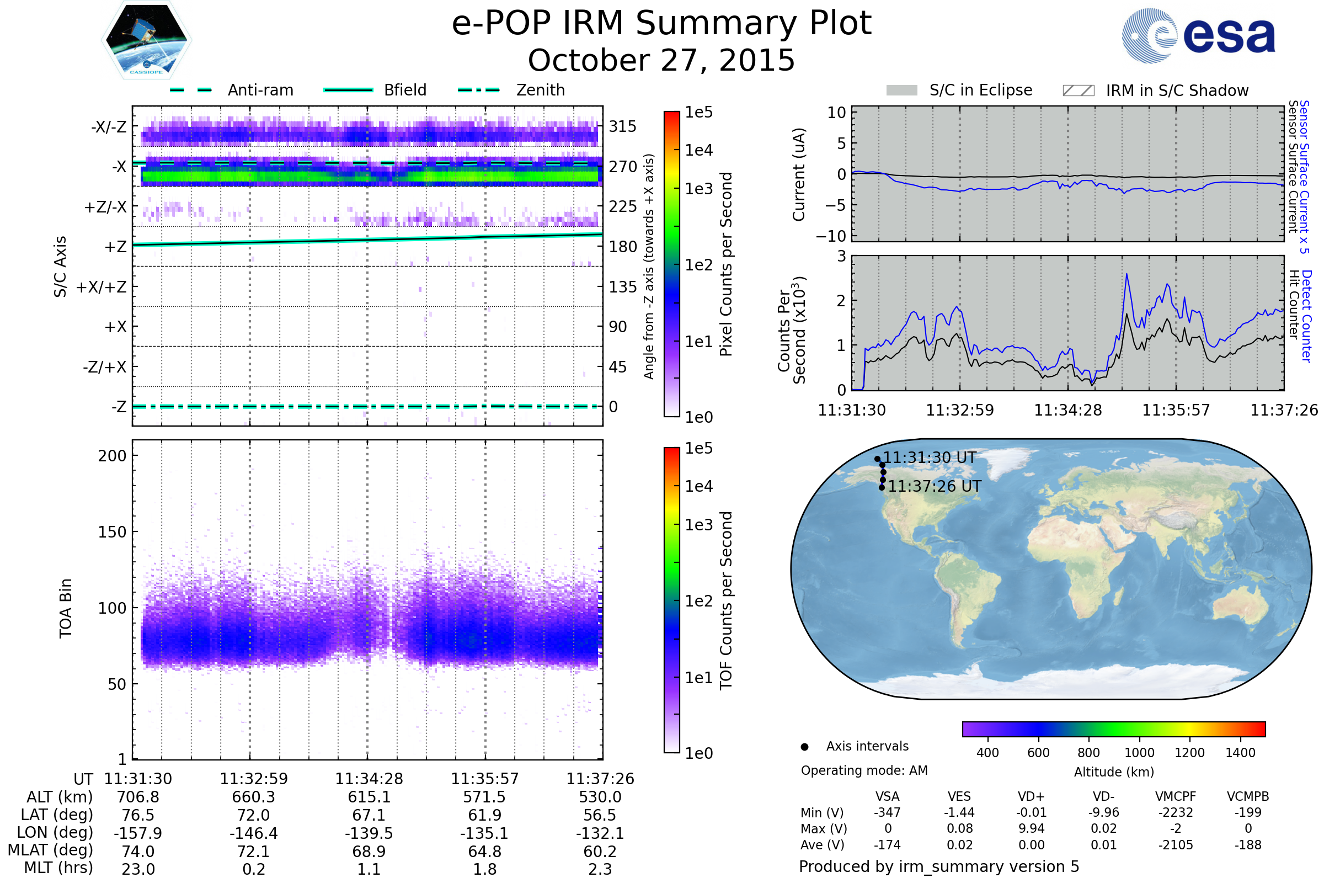Click the Altitude (km) horizontal colorbar
This screenshot has height=883, width=1324.
[1113, 729]
